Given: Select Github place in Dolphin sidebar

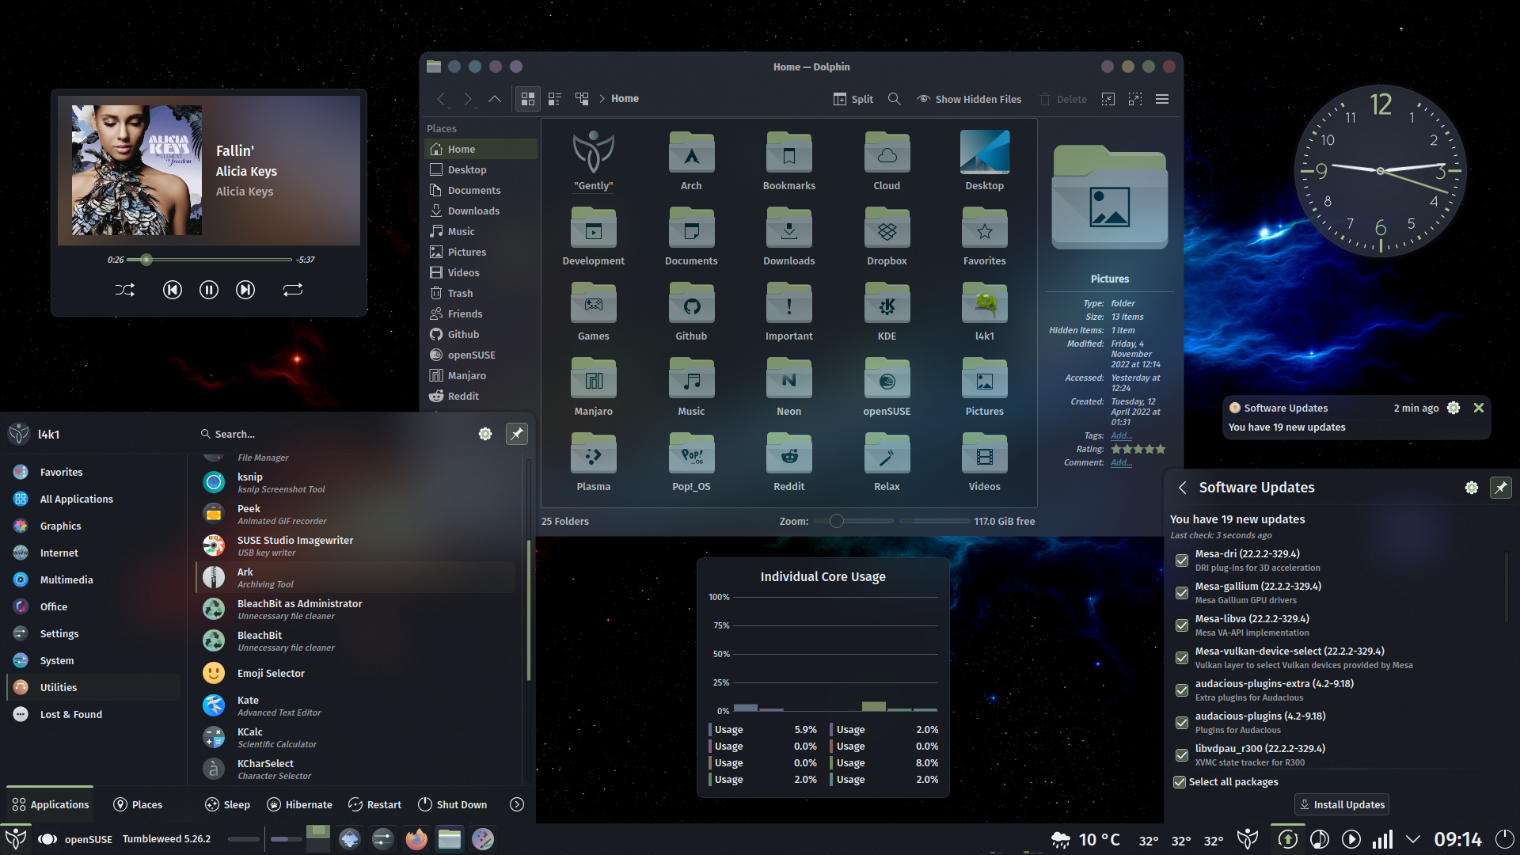Looking at the screenshot, I should pyautogui.click(x=481, y=334).
